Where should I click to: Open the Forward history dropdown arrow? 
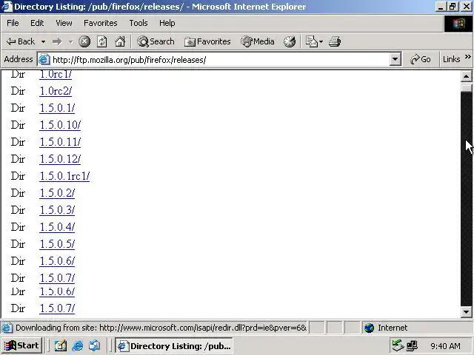pos(71,41)
